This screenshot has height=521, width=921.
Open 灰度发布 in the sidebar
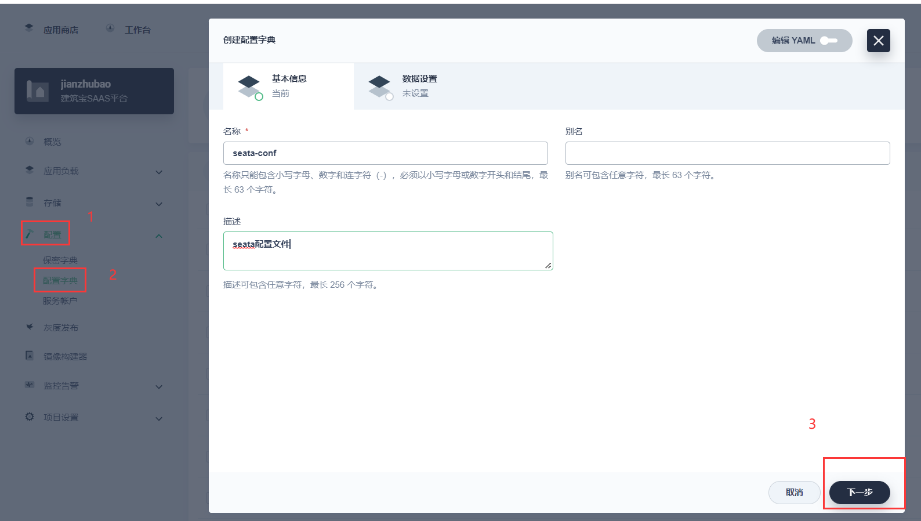pyautogui.click(x=61, y=327)
